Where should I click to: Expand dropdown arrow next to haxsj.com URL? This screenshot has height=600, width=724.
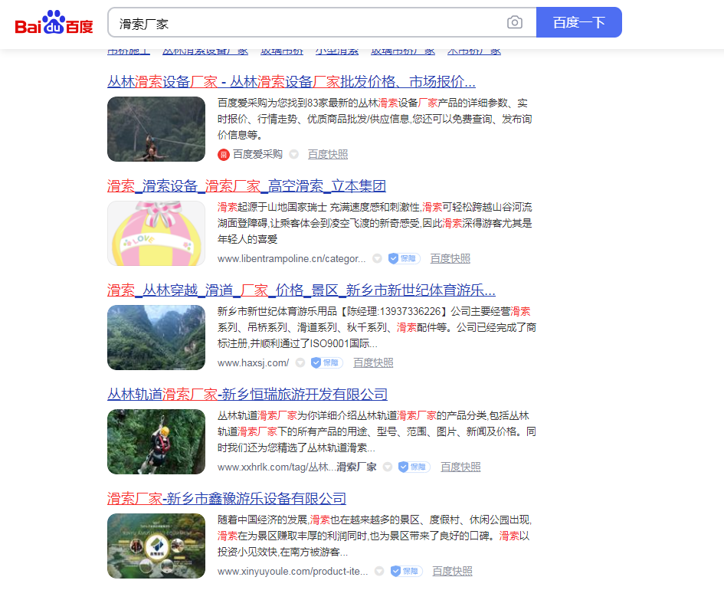pos(300,363)
